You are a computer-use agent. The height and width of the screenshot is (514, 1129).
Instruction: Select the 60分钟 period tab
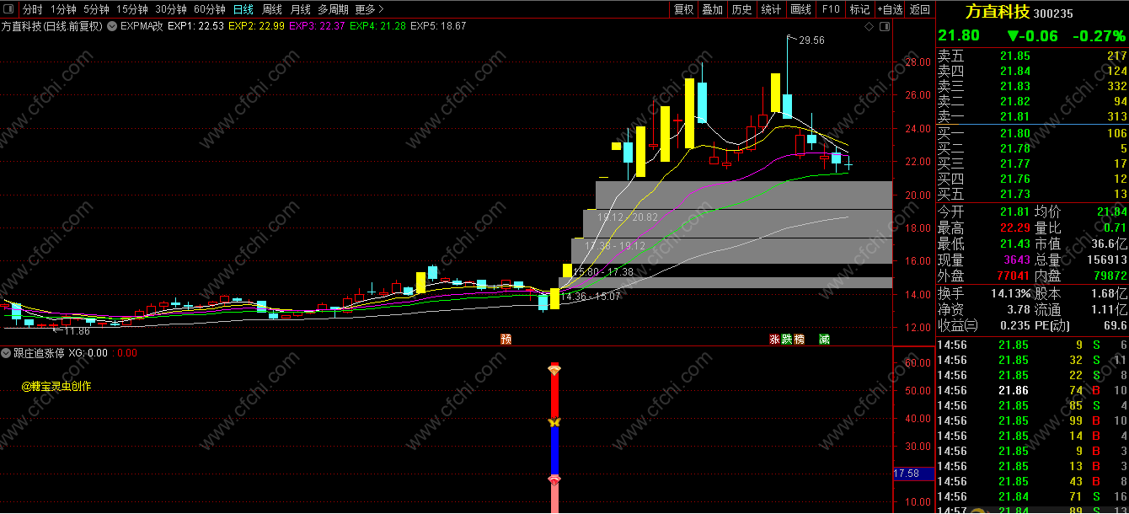[210, 9]
